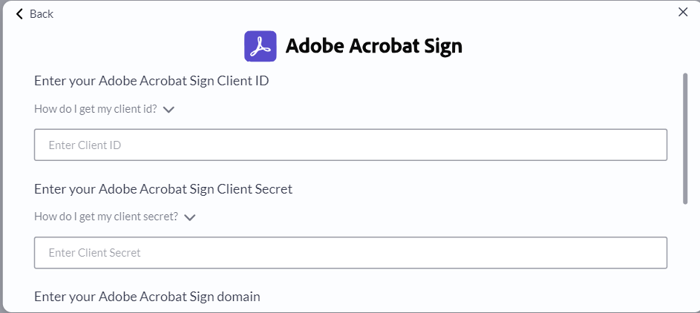Click the chevron beside the client id question
Screen dimensions: 700x313
(x=169, y=110)
